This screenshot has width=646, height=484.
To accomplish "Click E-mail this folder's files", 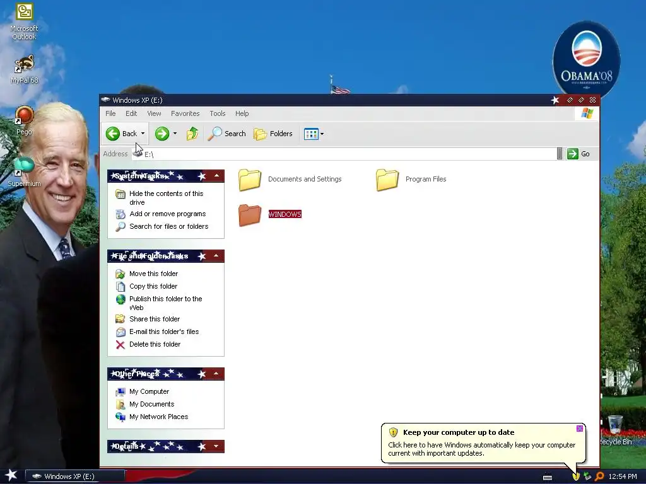I will [163, 331].
